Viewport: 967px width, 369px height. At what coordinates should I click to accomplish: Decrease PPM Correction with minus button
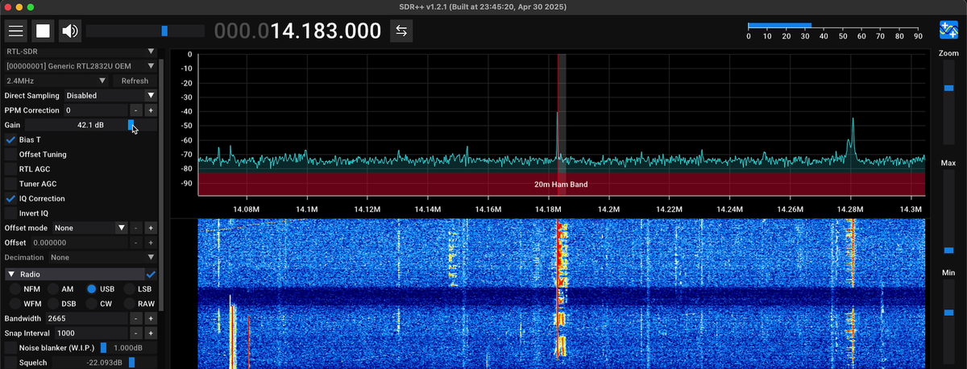point(135,110)
